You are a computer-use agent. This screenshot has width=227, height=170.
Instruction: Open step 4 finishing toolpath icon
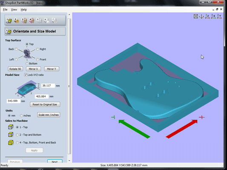pos(32,20)
